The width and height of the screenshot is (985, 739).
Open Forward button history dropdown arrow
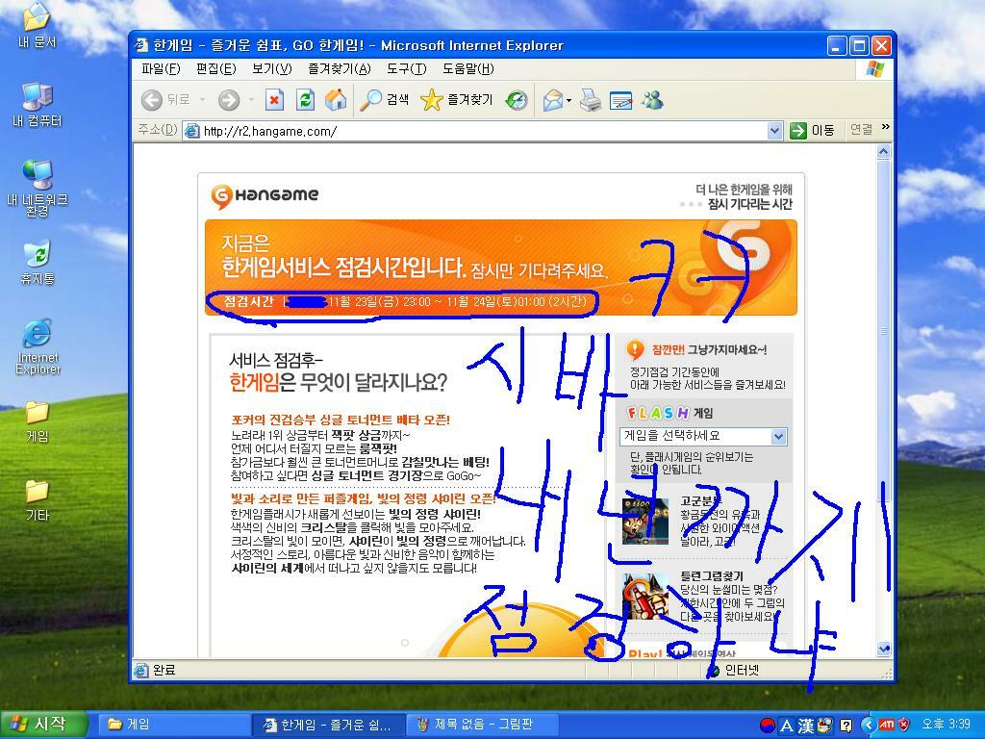[251, 99]
